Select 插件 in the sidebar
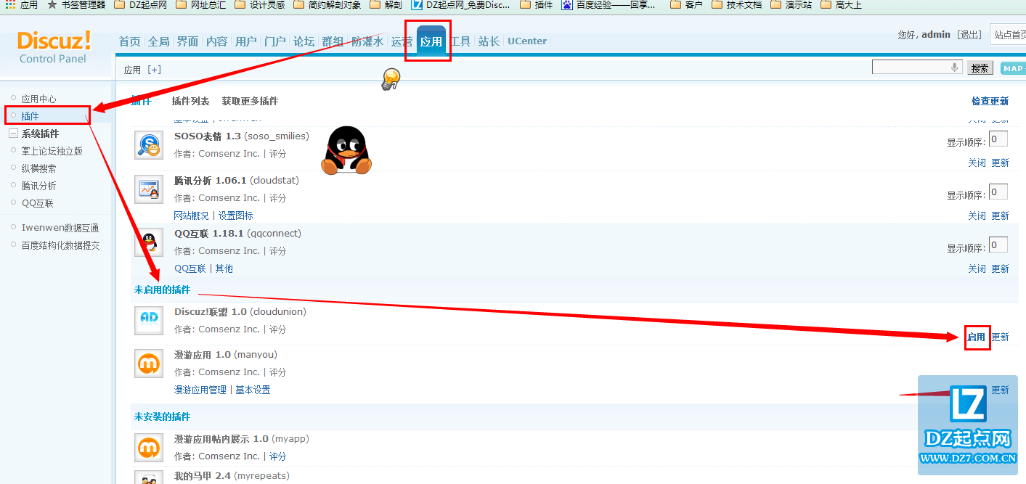The height and width of the screenshot is (484, 1026). coord(30,116)
